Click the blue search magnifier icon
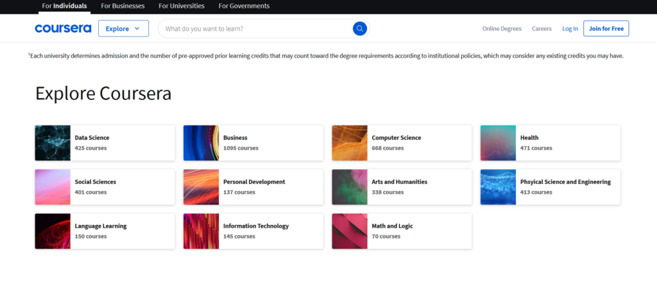The width and height of the screenshot is (657, 293). (359, 28)
